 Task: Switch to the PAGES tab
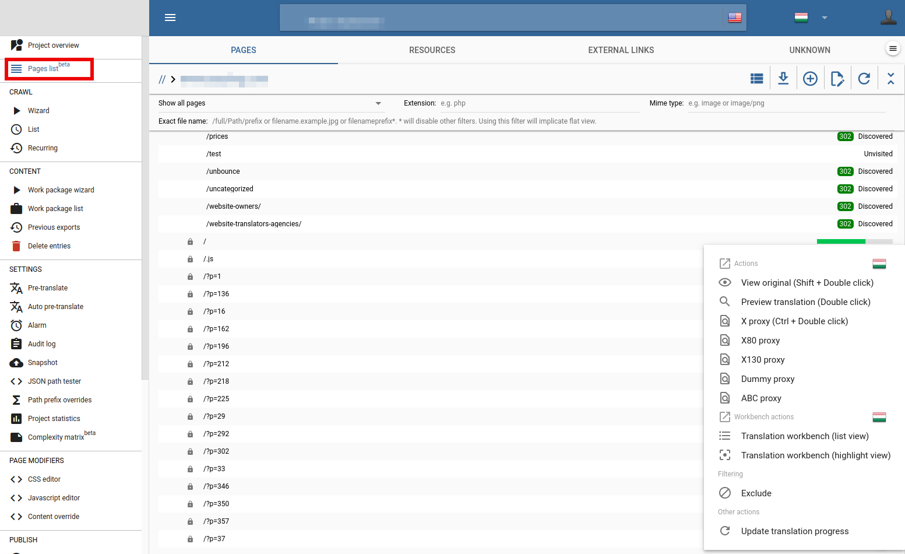[244, 50]
